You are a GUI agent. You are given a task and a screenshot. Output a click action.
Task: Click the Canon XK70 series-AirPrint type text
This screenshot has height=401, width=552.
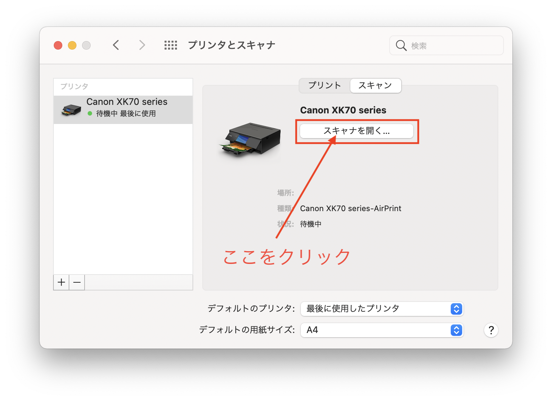pyautogui.click(x=351, y=208)
